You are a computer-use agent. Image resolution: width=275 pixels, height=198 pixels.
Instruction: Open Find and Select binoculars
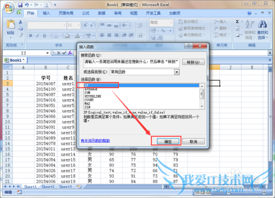point(262,29)
